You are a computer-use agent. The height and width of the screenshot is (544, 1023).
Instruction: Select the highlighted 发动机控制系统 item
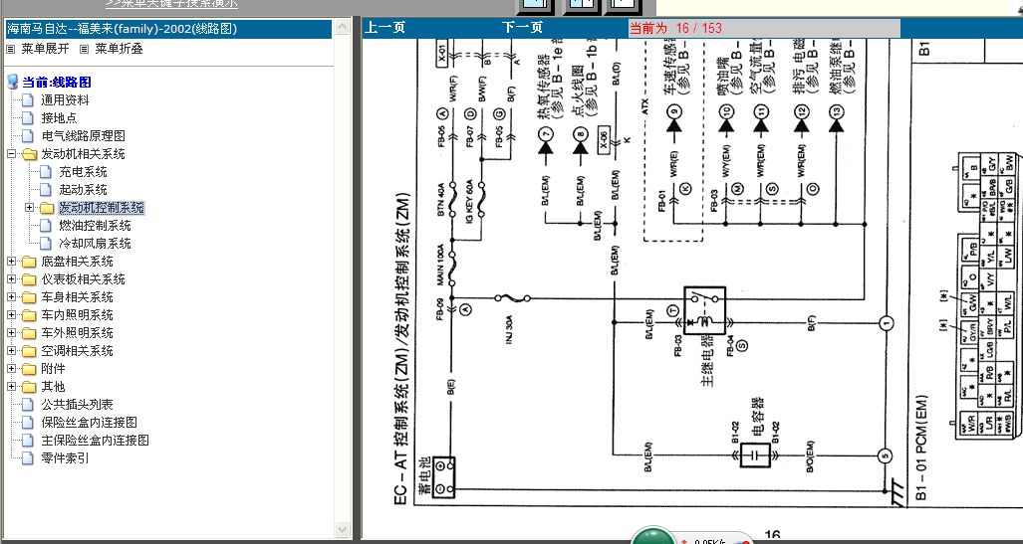point(102,208)
